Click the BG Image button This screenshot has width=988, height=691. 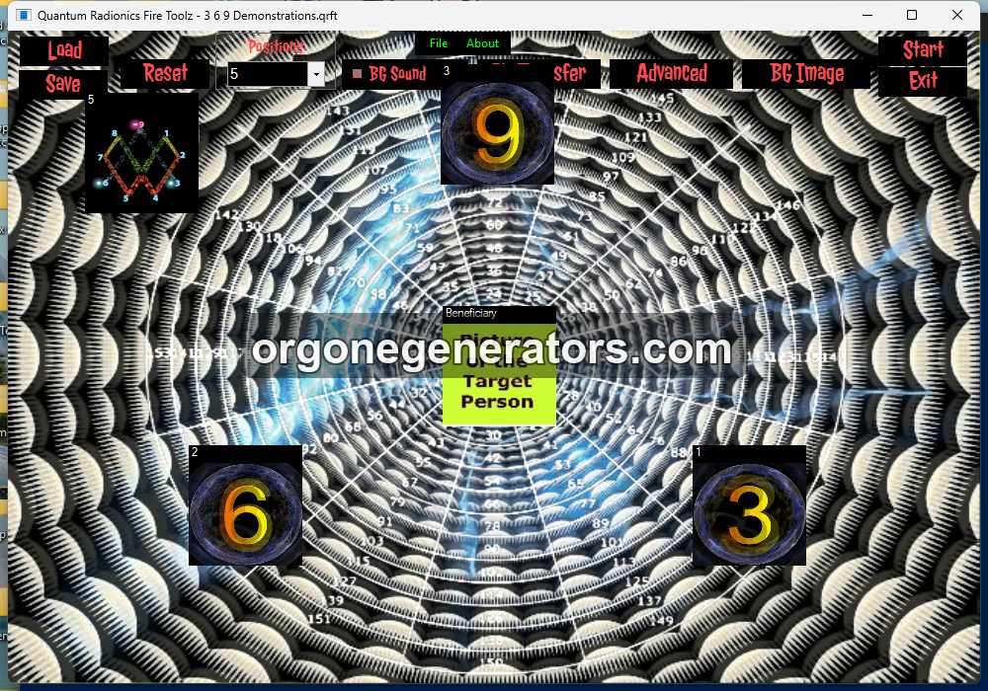806,74
